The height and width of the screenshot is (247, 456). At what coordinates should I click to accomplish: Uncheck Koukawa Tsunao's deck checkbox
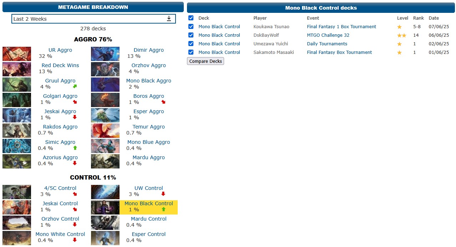click(x=191, y=26)
